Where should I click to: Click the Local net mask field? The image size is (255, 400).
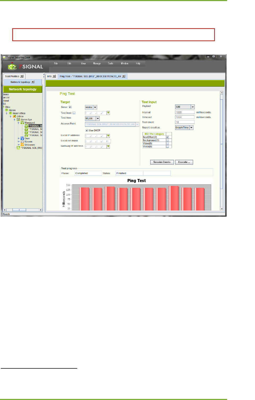98,141
